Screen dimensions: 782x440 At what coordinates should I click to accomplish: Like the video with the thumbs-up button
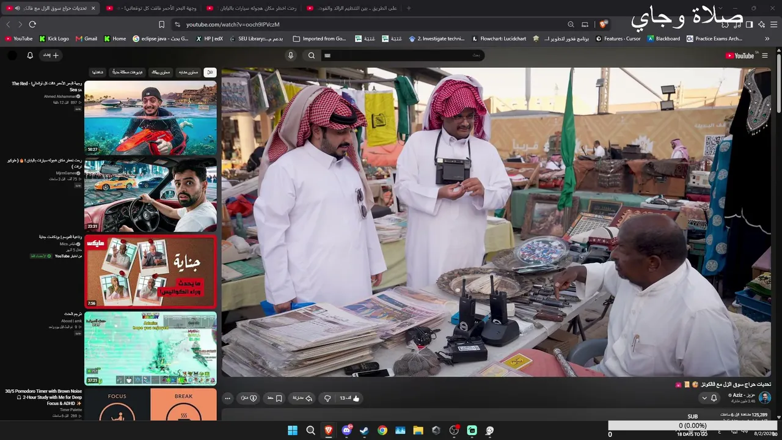[x=350, y=398]
